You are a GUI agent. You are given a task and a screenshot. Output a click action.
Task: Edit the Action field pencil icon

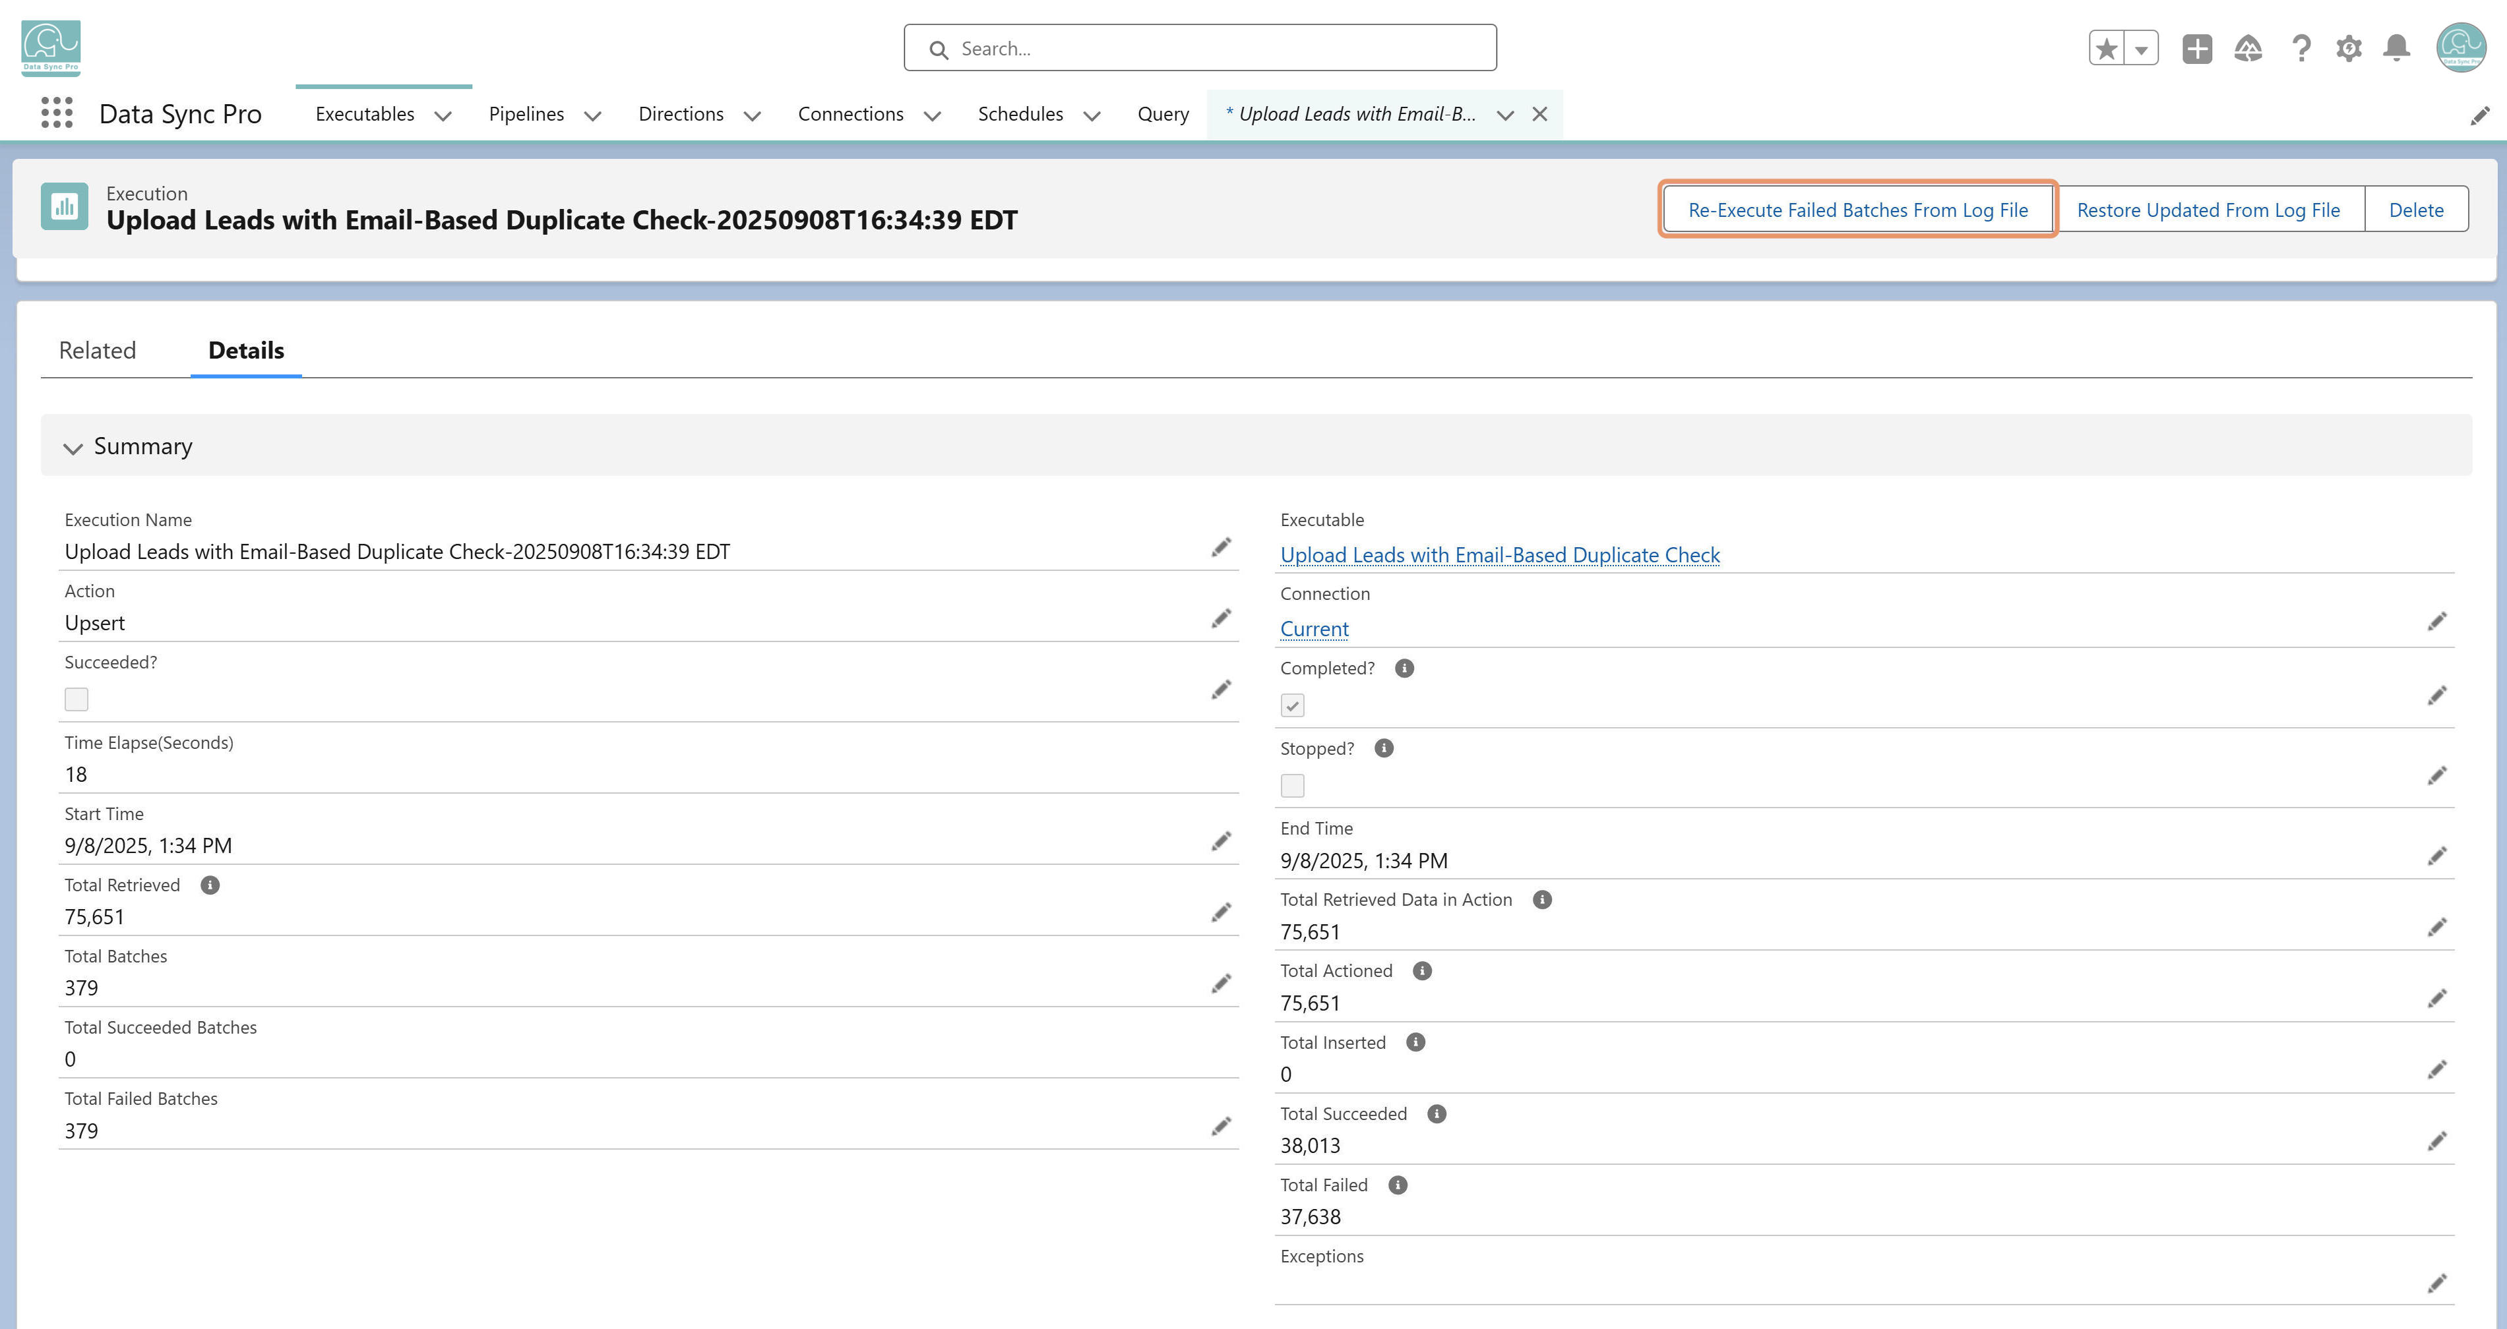tap(1222, 619)
